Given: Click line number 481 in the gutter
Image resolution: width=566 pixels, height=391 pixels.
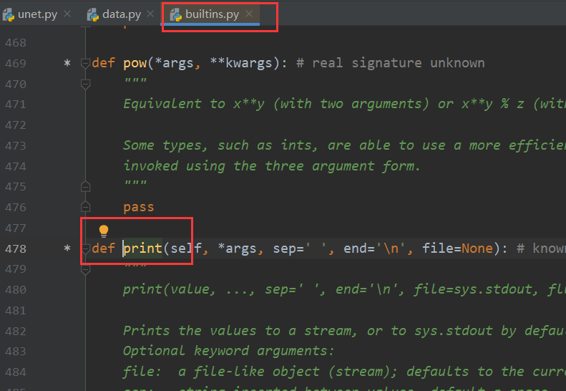Looking at the screenshot, I should tap(16, 311).
